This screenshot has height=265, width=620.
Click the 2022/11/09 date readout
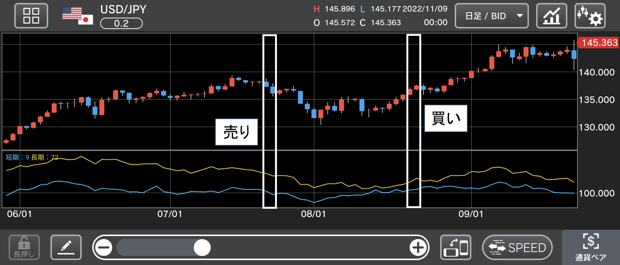click(425, 9)
